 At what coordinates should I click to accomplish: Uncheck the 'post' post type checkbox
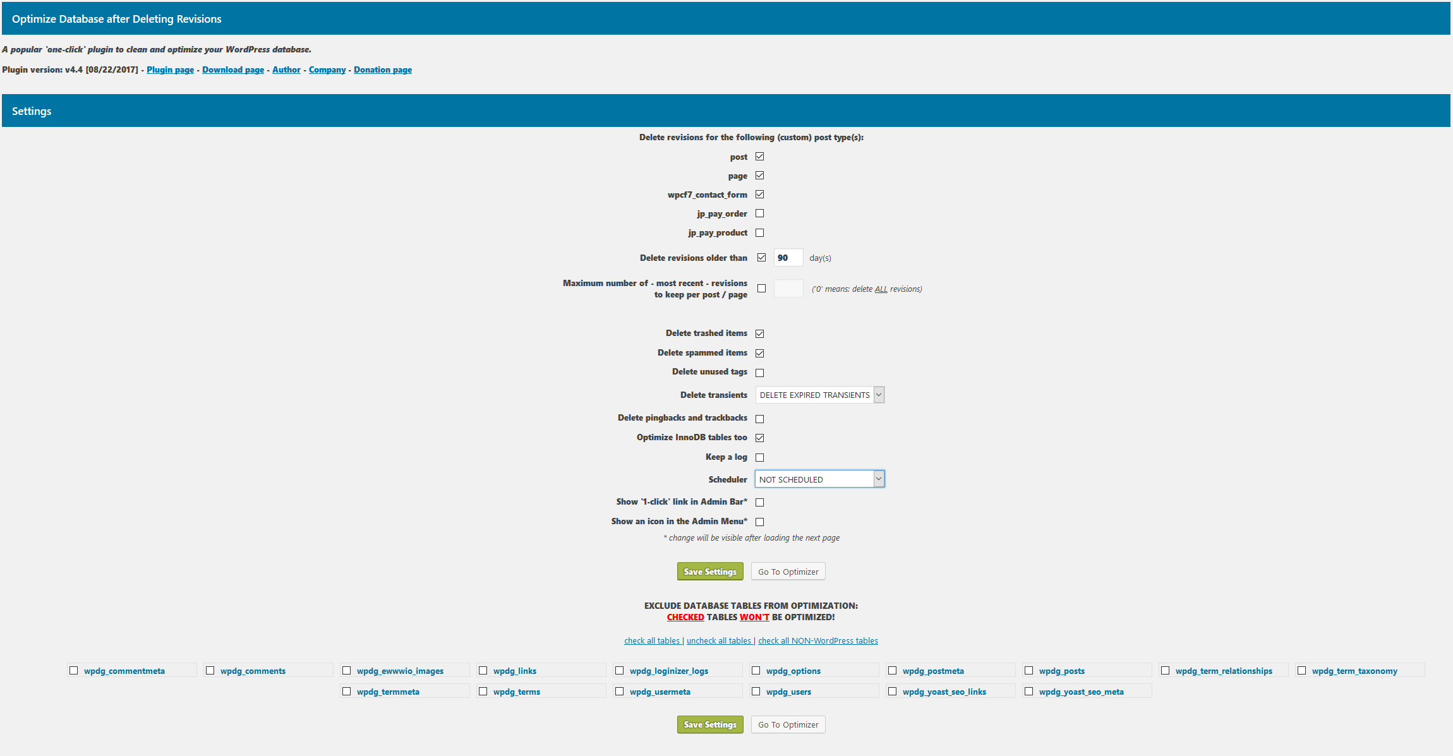(759, 157)
